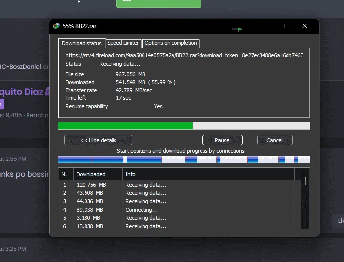Image resolution: width=344 pixels, height=262 pixels.
Task: Select connection row 4 showing Connecting
Action: [x=176, y=210]
